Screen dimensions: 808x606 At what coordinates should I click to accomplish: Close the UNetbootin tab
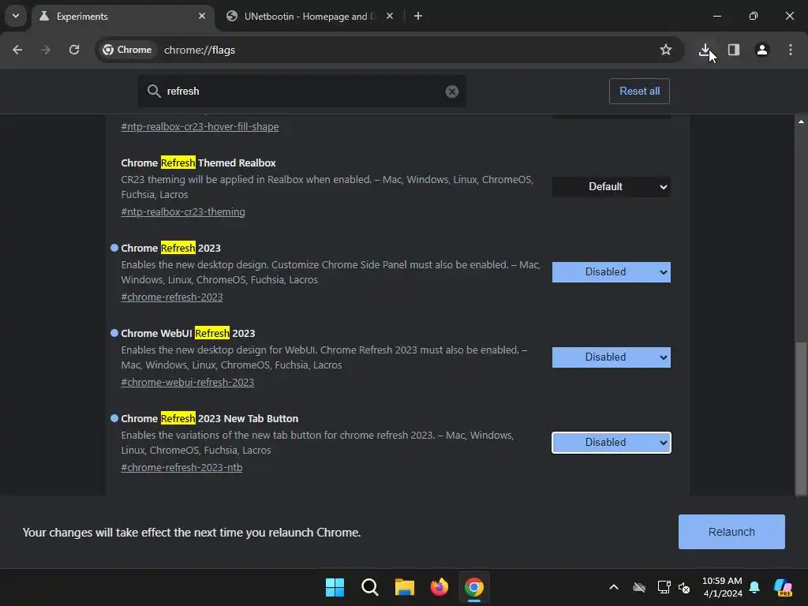390,16
